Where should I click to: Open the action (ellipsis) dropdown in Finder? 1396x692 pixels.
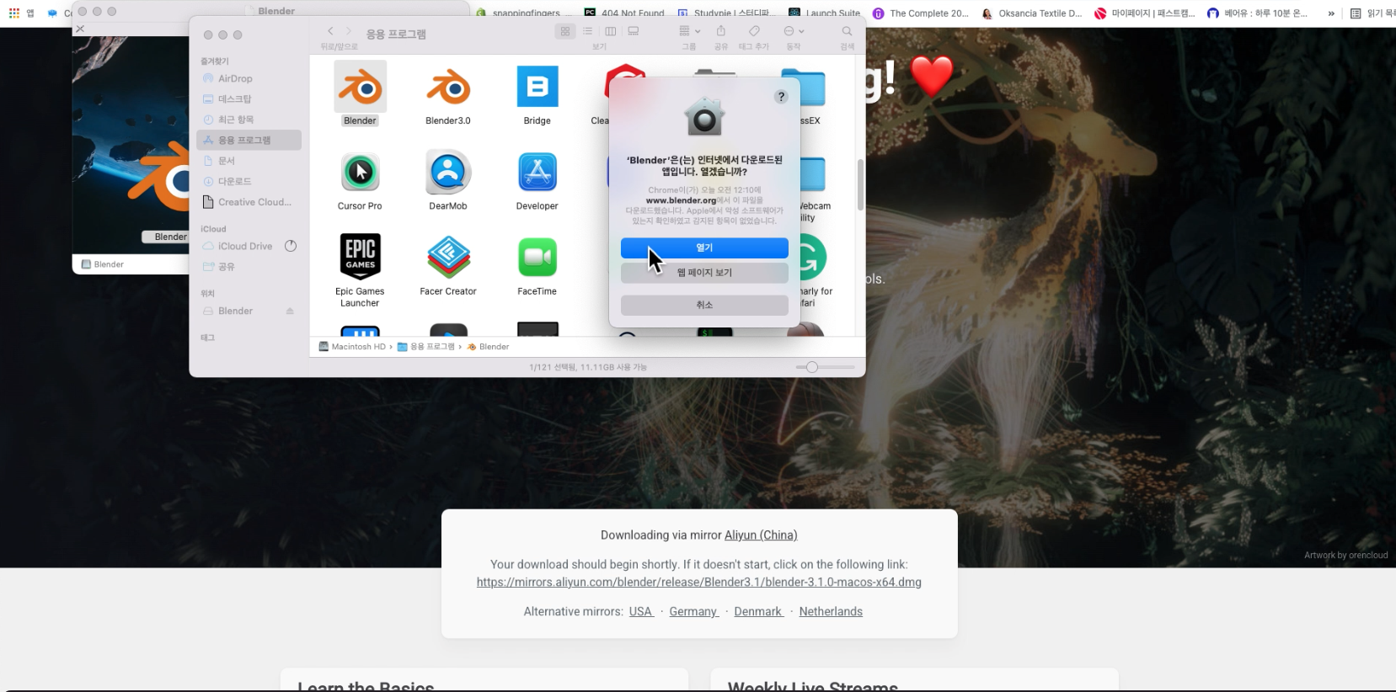coord(794,31)
